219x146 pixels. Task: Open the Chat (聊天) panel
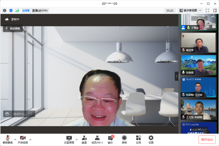(x=111, y=139)
